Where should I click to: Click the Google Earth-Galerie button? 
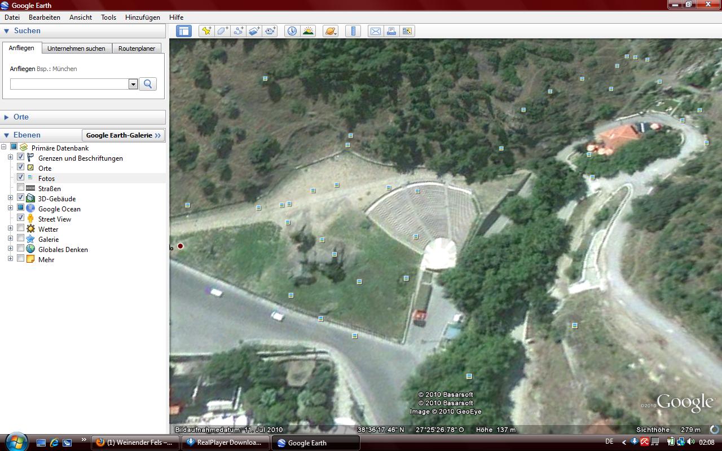[x=123, y=135]
